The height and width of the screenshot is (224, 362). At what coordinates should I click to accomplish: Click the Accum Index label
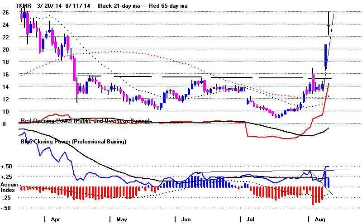[x=9, y=187]
